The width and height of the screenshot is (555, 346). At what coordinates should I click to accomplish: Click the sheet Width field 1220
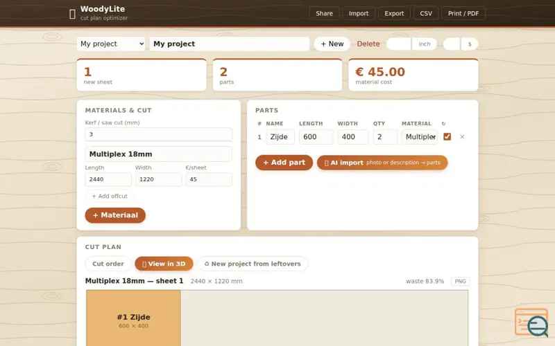(x=159, y=179)
